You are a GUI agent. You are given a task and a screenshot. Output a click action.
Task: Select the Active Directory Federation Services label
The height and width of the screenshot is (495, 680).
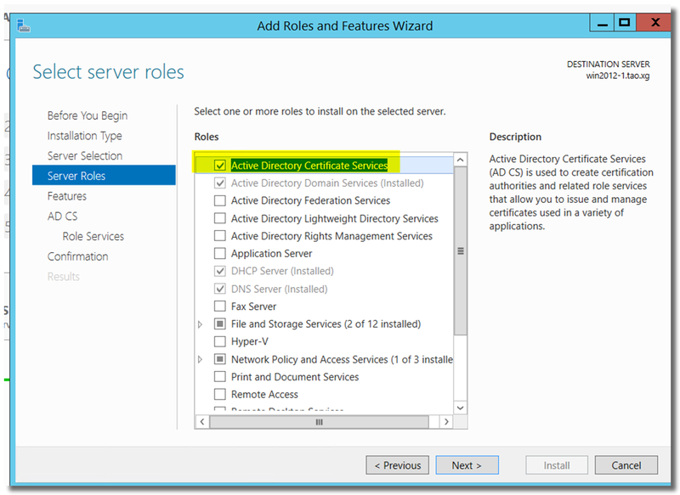click(310, 200)
